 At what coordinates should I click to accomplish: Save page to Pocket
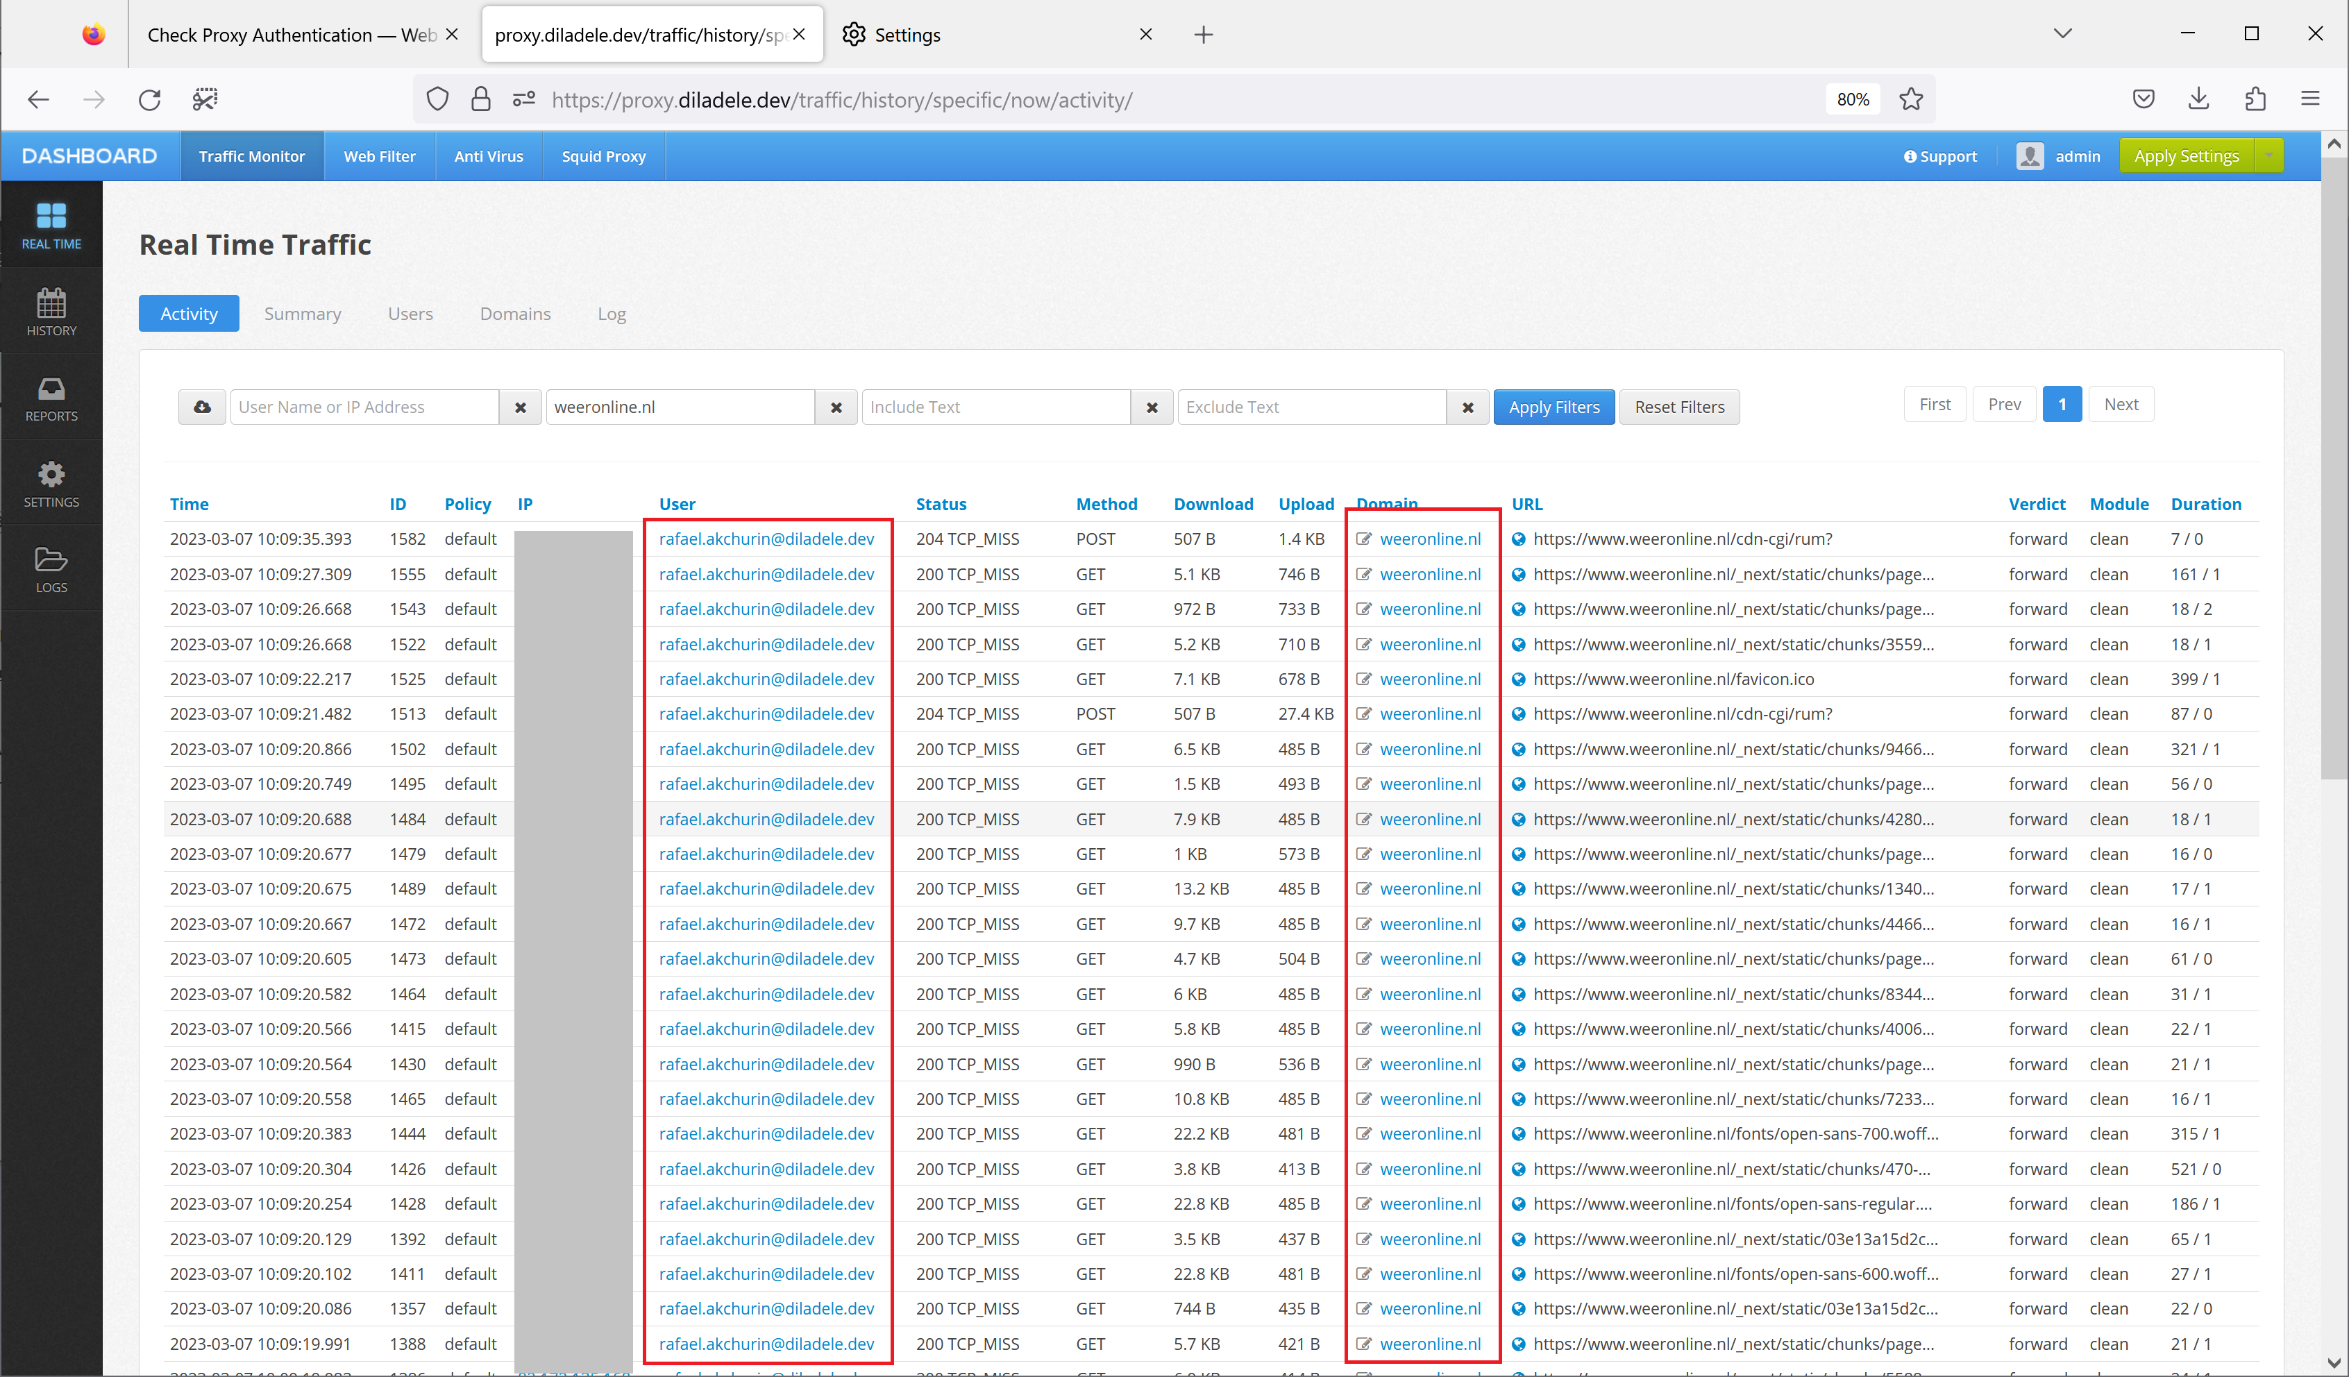pyautogui.click(x=2143, y=99)
